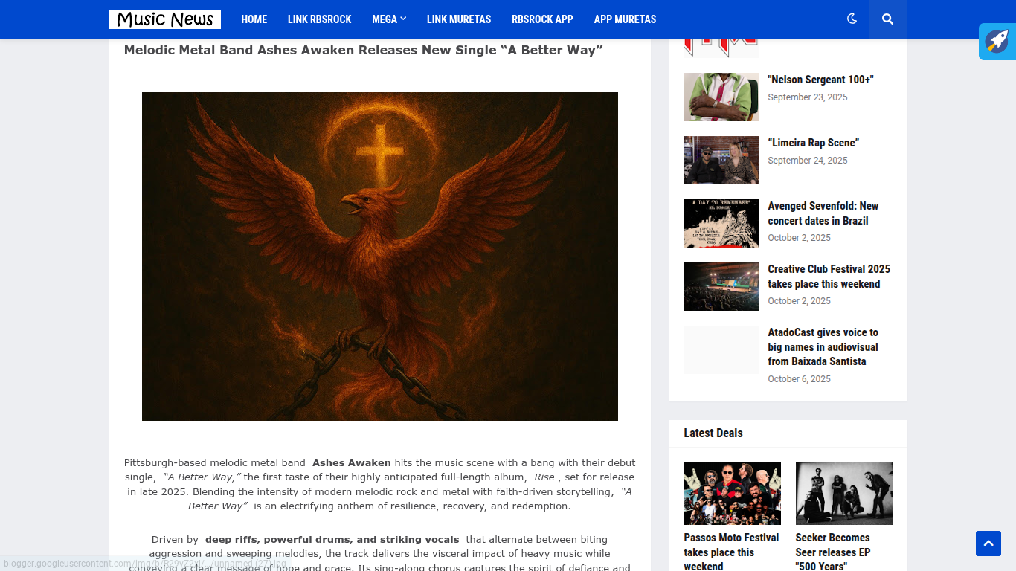Screen dimensions: 1016x571
Task: Select RBSROCK APP in the navigation bar
Action: coord(542,19)
